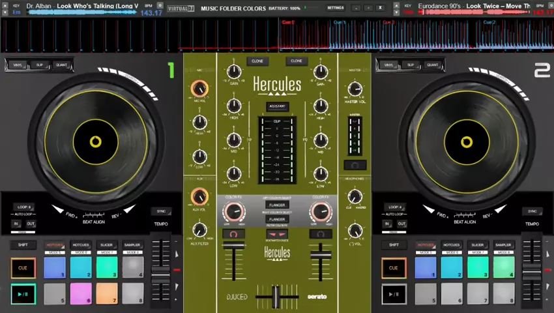Open left deck SYNC options
This screenshot has width=554, height=313.
pyautogui.click(x=160, y=211)
